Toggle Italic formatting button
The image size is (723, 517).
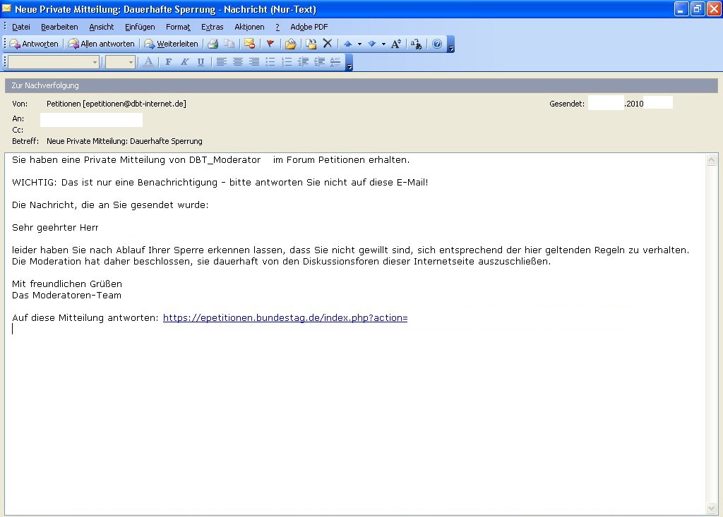pyautogui.click(x=184, y=62)
